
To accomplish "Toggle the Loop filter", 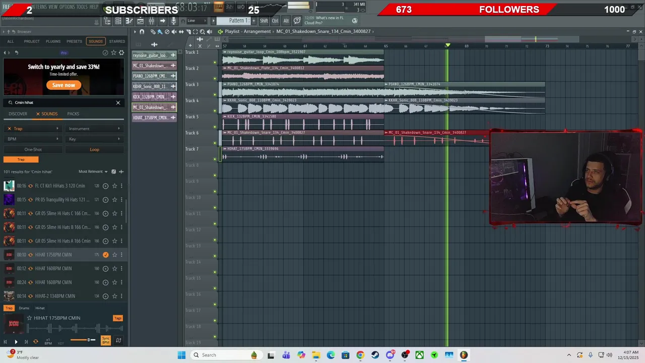I will tap(94, 149).
